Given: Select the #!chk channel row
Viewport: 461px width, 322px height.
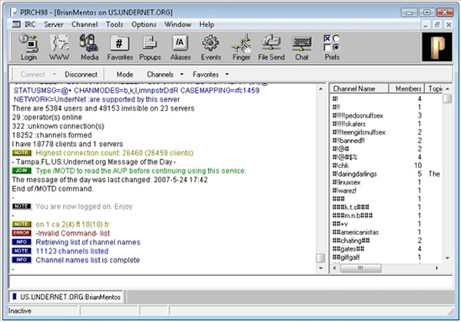Looking at the screenshot, I should (x=386, y=165).
